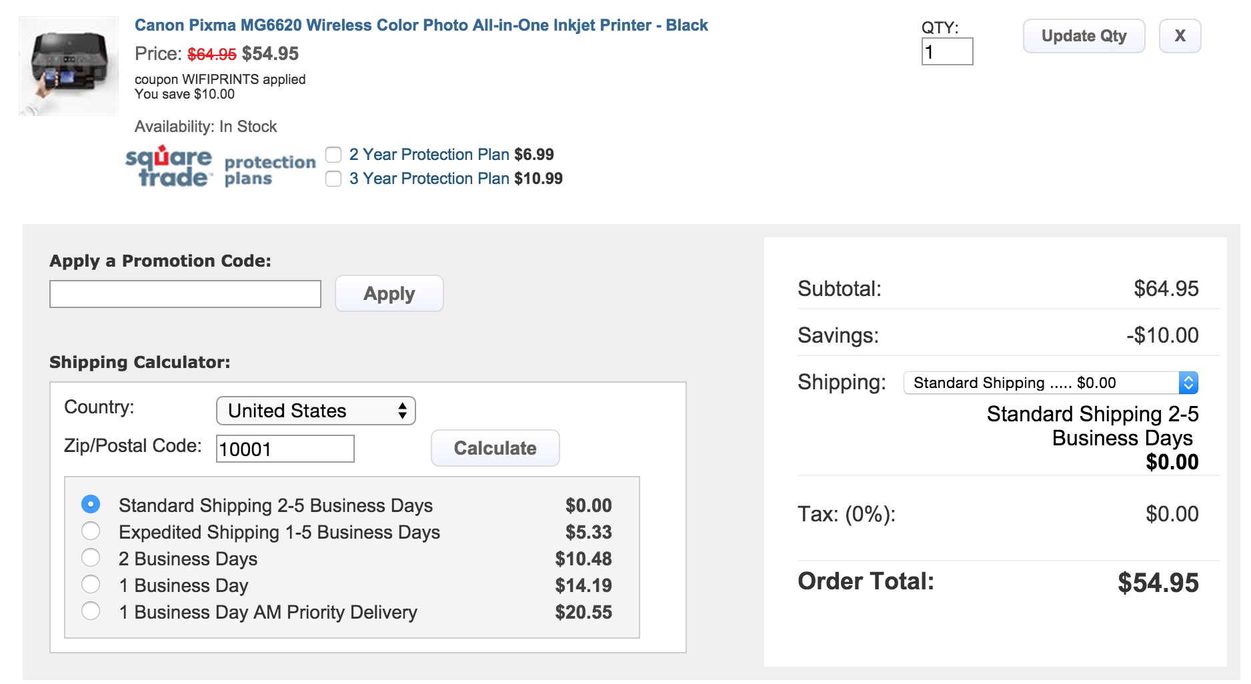Screen dimensions: 1251x684
Task: Click the Calculate shipping button
Action: [495, 448]
